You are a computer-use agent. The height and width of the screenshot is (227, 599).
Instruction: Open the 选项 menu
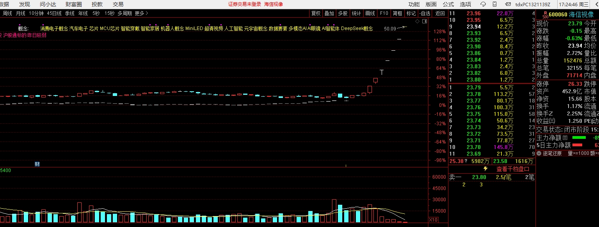[x=466, y=4]
